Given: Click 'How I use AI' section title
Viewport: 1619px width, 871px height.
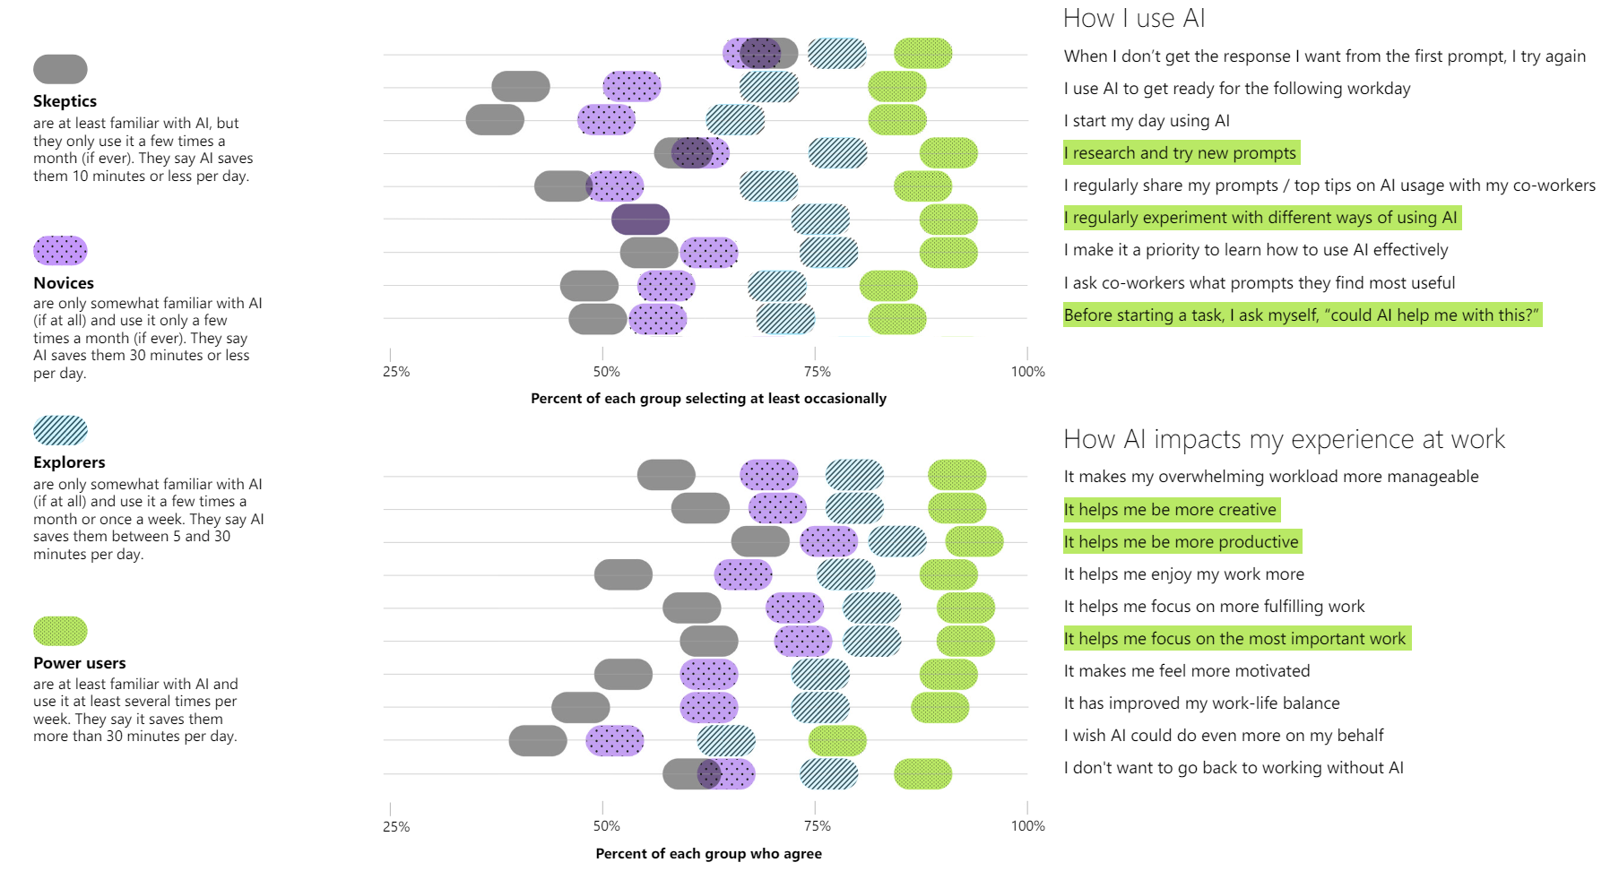Looking at the screenshot, I should click(1133, 19).
